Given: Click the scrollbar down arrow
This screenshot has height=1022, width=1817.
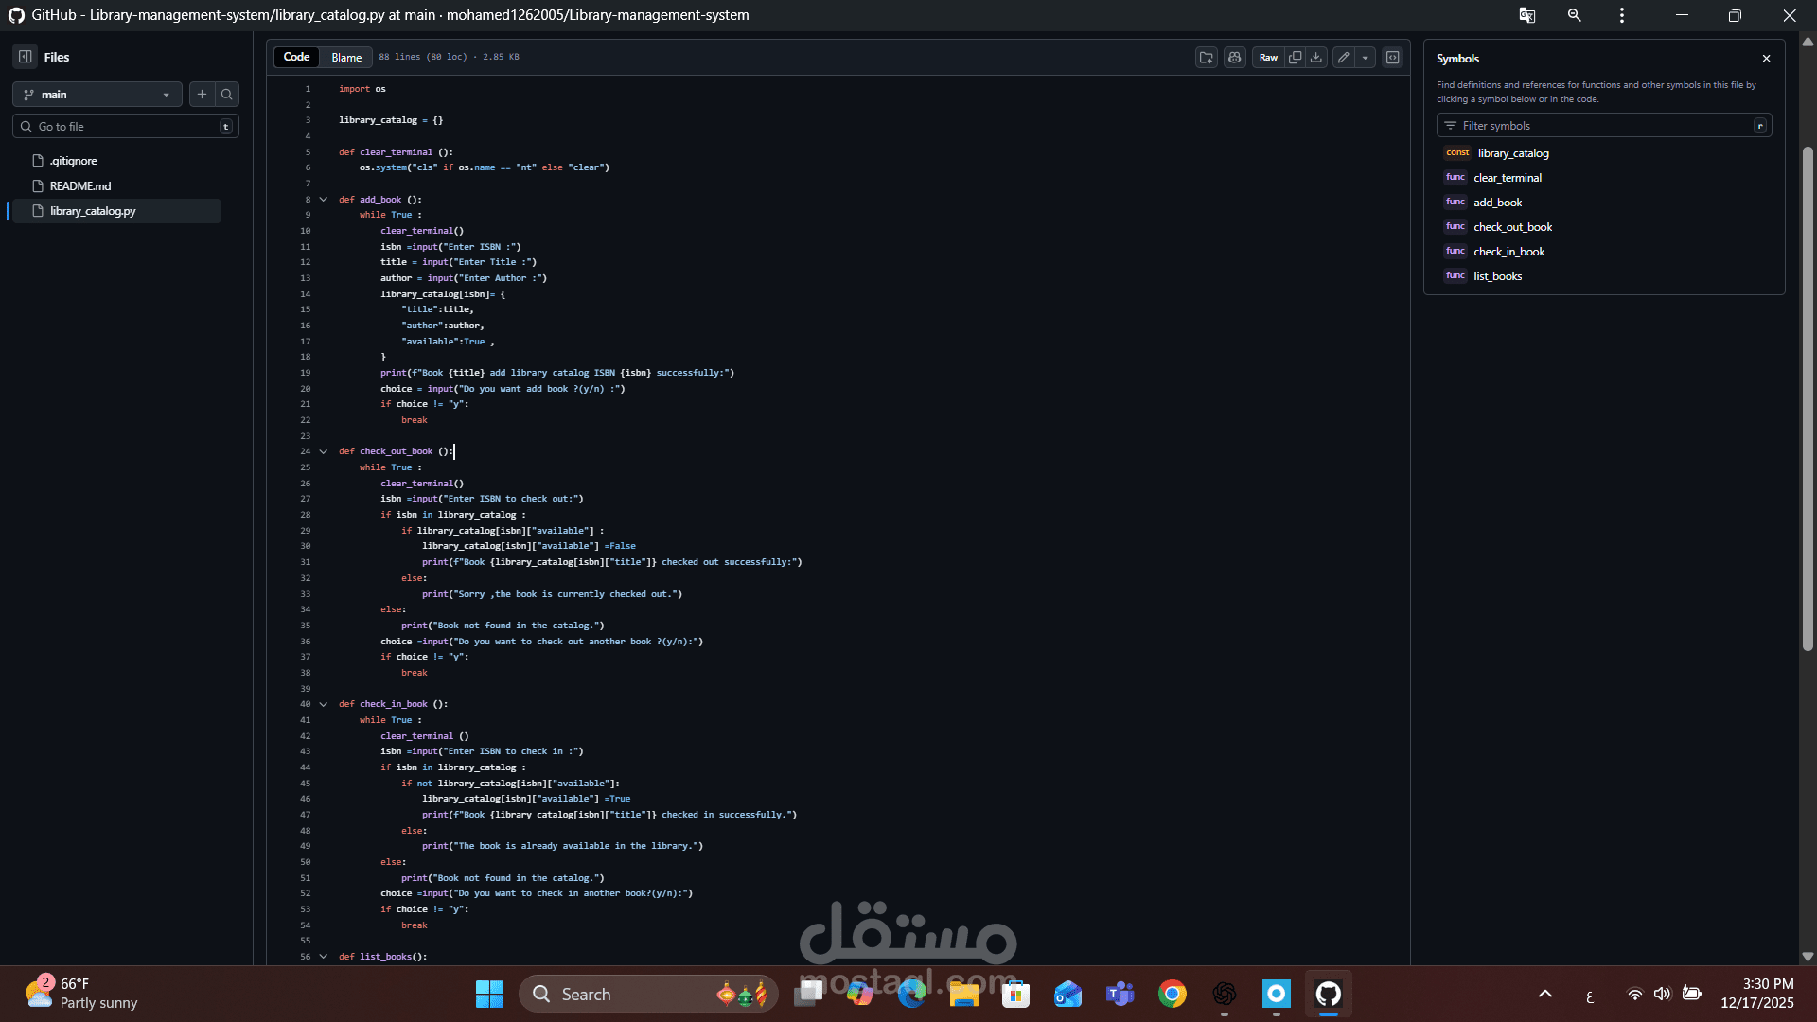Looking at the screenshot, I should (1808, 957).
